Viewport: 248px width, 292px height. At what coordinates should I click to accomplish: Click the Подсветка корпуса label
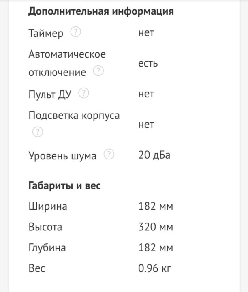point(74,115)
